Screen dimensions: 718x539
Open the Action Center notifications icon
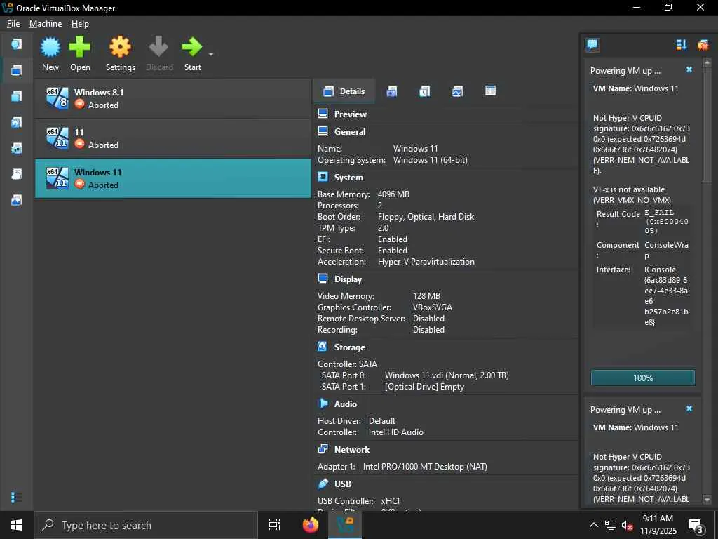[696, 526]
